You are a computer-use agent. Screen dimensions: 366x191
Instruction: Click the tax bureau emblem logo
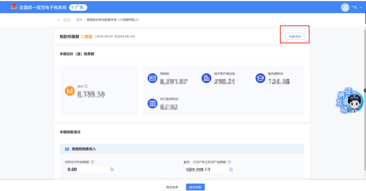[x=13, y=7]
